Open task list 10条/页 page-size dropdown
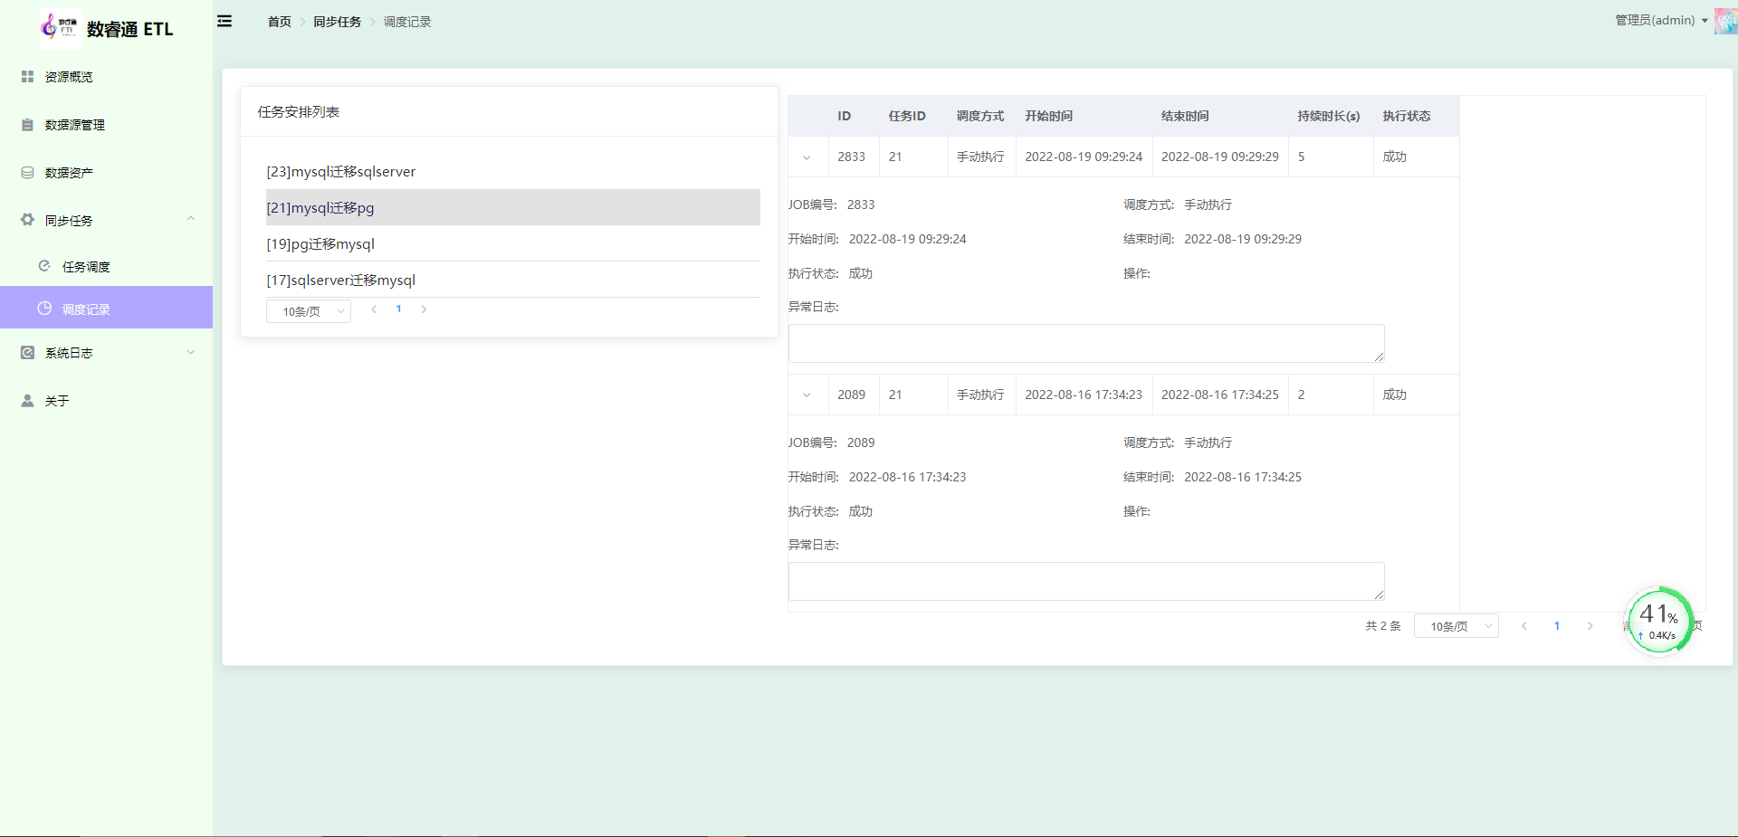Screen dimensions: 1738x837 click(309, 311)
